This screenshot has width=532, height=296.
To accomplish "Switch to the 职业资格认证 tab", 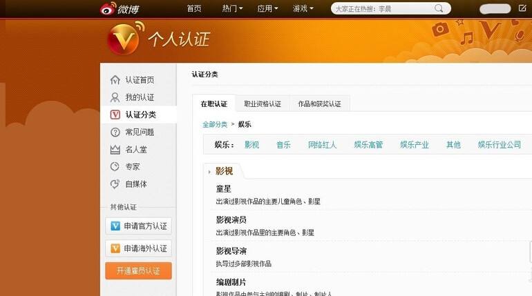I will pyautogui.click(x=263, y=104).
